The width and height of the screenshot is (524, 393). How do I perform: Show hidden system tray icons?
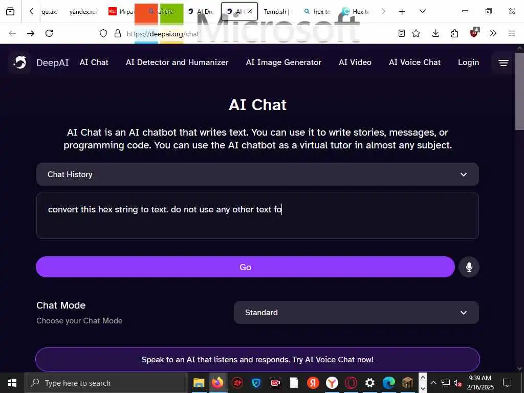[x=433, y=383]
